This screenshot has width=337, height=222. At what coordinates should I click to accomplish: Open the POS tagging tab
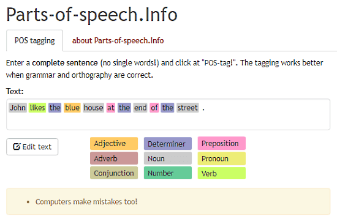pyautogui.click(x=34, y=40)
